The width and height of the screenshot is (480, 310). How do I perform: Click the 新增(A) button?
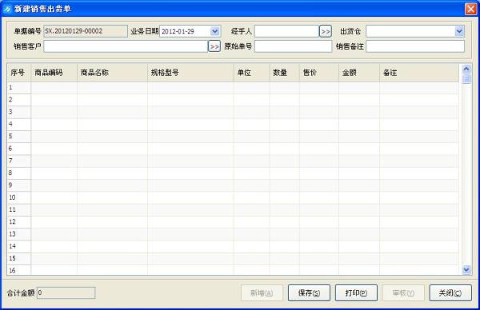pyautogui.click(x=262, y=293)
